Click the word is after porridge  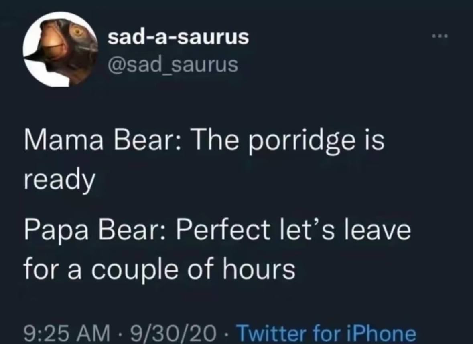pyautogui.click(x=376, y=141)
